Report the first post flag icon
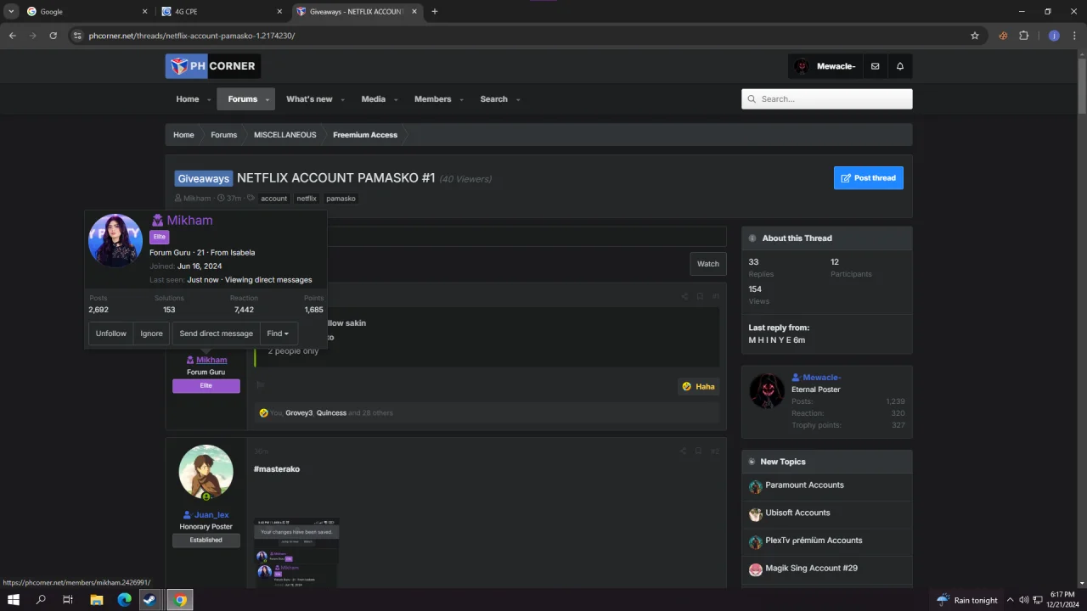1087x611 pixels. coord(261,385)
